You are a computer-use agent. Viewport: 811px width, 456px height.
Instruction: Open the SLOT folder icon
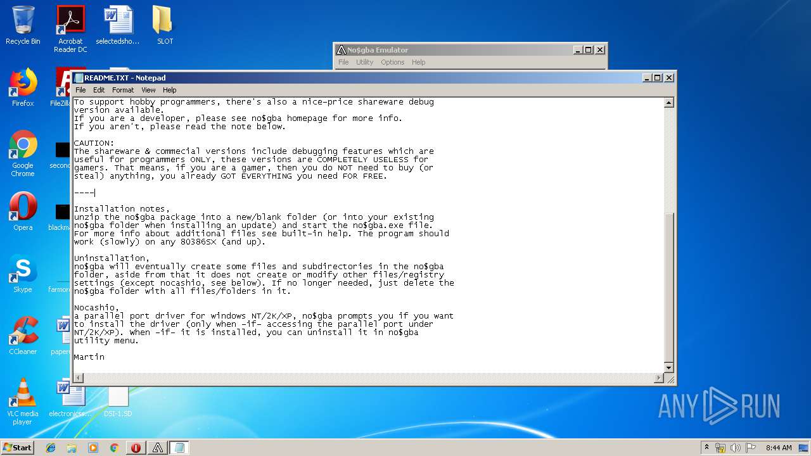tap(165, 25)
